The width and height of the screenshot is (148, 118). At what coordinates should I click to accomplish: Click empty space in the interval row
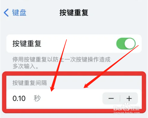click(72, 98)
